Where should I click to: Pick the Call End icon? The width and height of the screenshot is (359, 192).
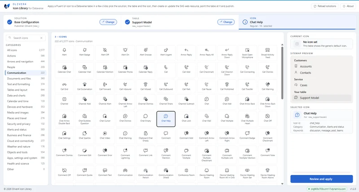coord(64,87)
